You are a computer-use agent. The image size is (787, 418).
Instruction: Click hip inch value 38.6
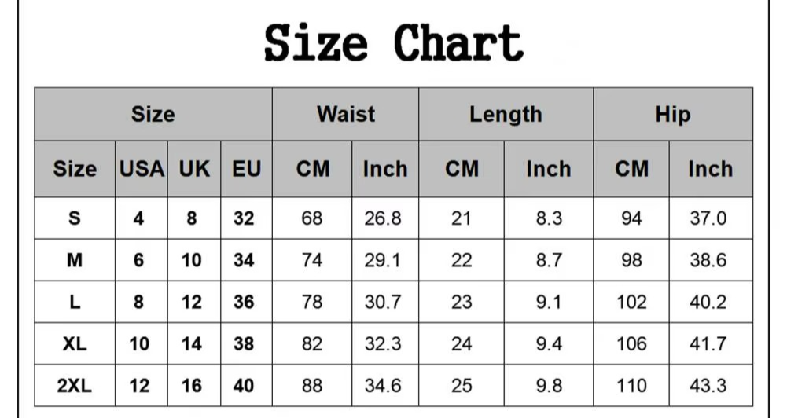click(x=708, y=260)
